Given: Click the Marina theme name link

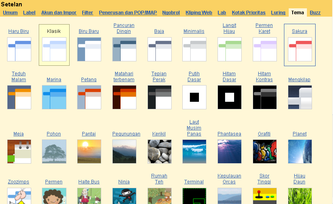Looking at the screenshot, I should tap(54, 79).
